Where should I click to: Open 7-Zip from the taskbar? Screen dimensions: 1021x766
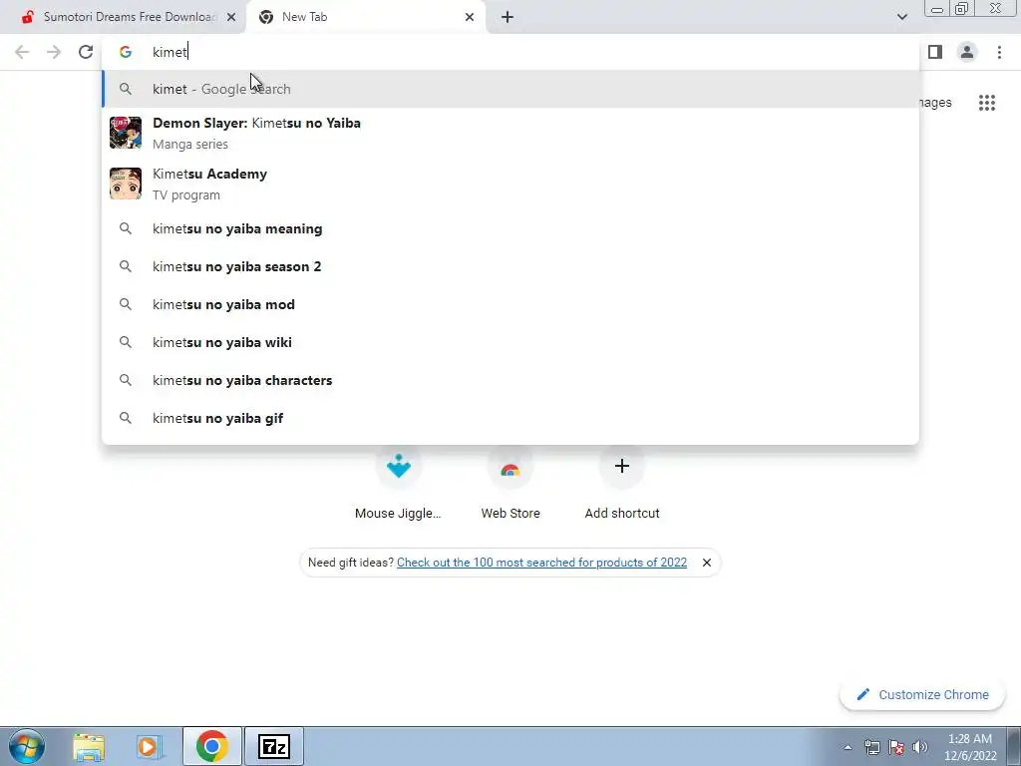click(274, 746)
